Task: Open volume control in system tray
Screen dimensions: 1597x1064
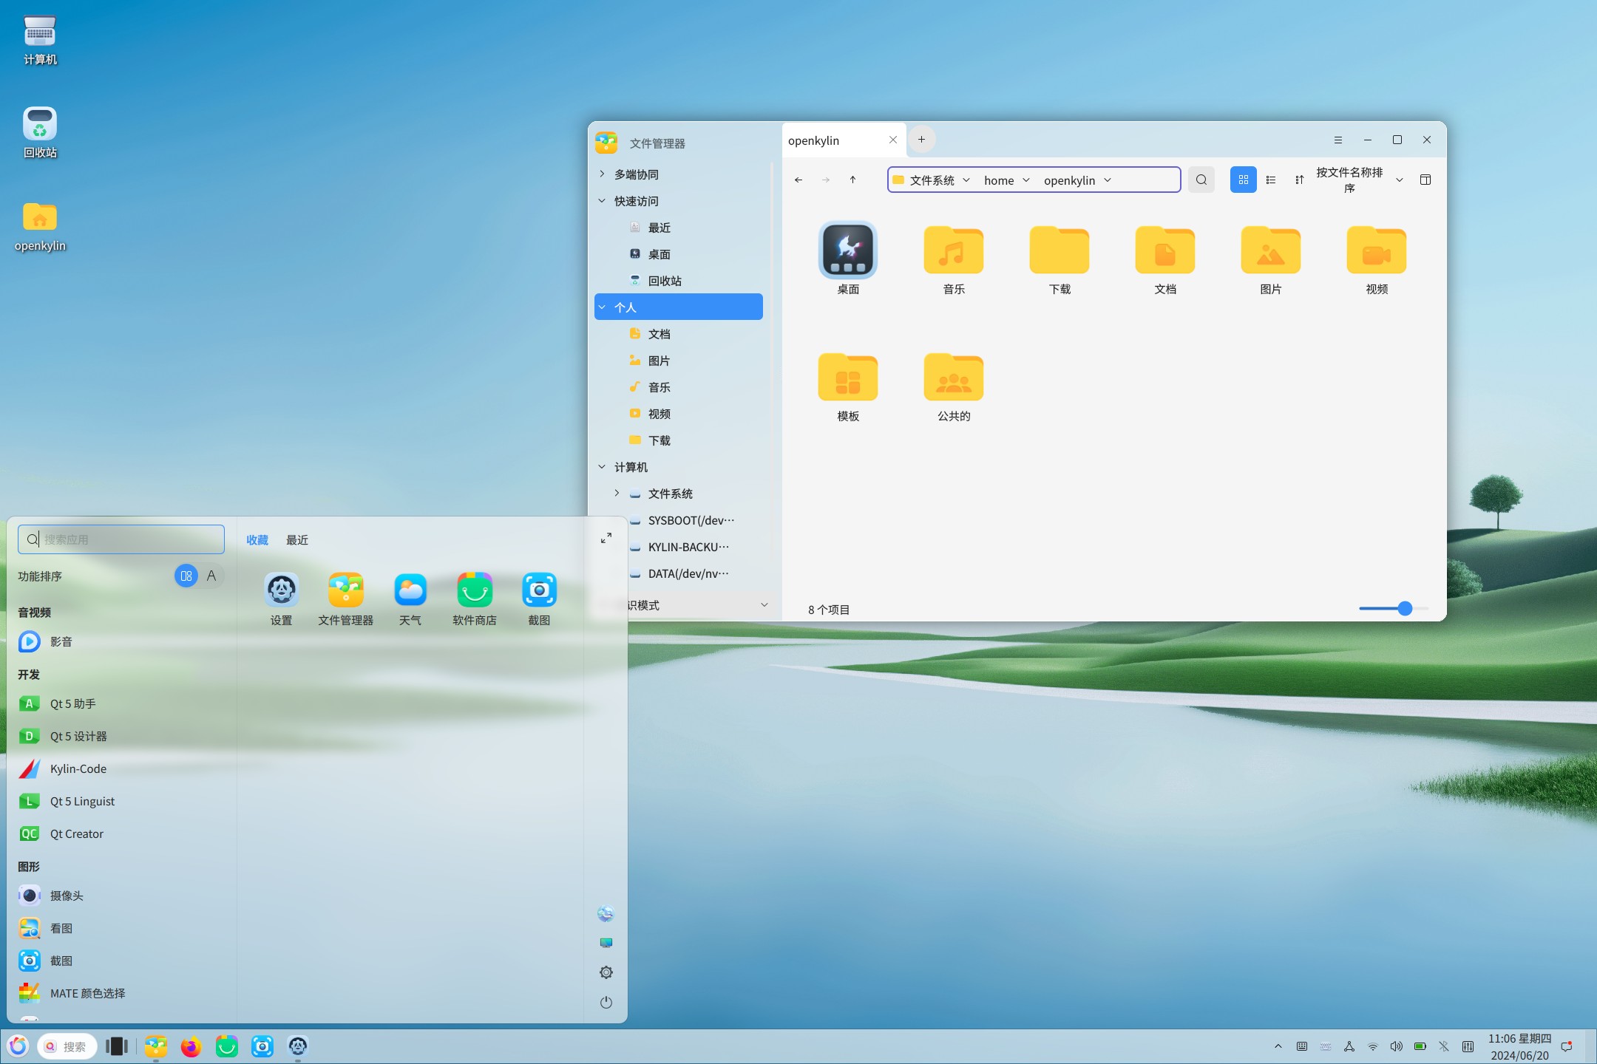Action: coord(1396,1046)
